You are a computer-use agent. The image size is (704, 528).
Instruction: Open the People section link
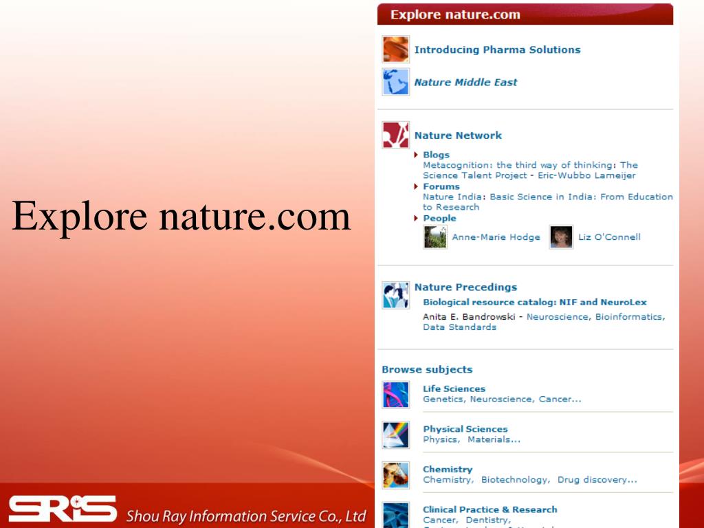[439, 218]
